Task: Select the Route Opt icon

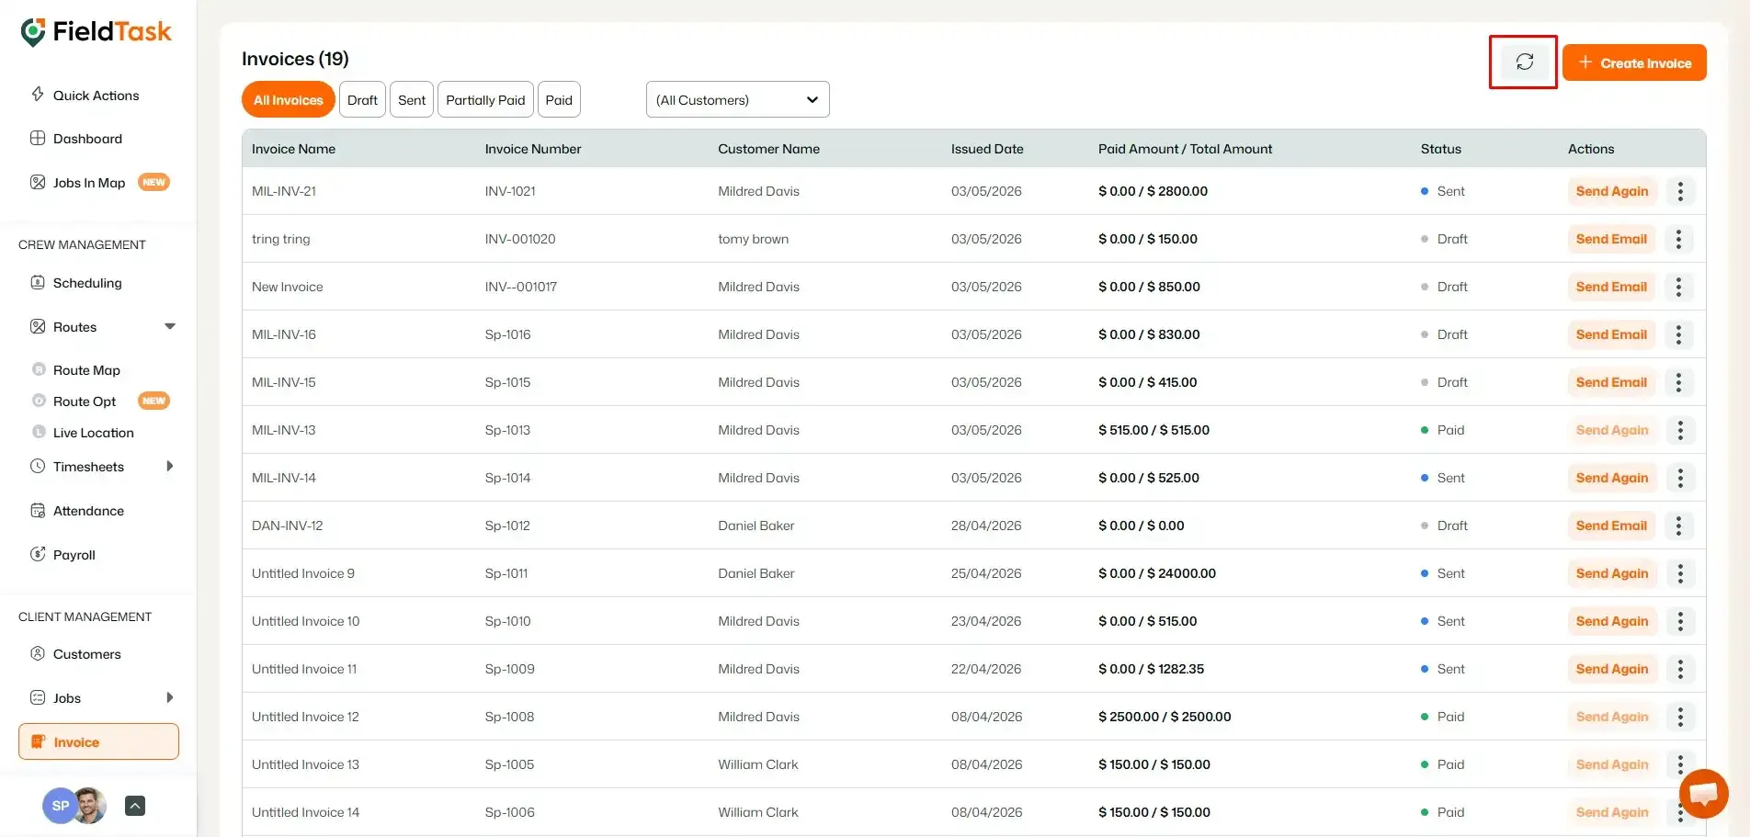Action: tap(39, 401)
